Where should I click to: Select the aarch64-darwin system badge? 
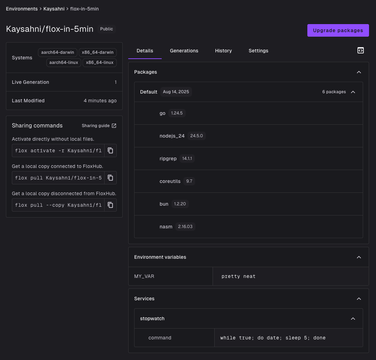(57, 52)
